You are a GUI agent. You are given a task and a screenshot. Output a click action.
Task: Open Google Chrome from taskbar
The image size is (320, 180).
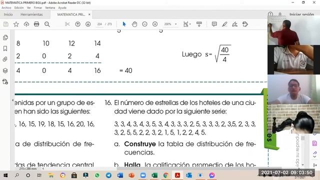tap(166, 175)
